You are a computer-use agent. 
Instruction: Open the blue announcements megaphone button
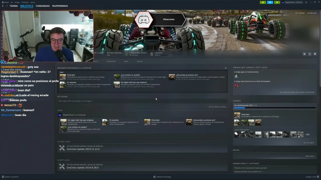[x=270, y=2]
